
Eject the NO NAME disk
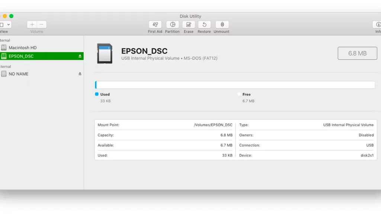click(80, 74)
